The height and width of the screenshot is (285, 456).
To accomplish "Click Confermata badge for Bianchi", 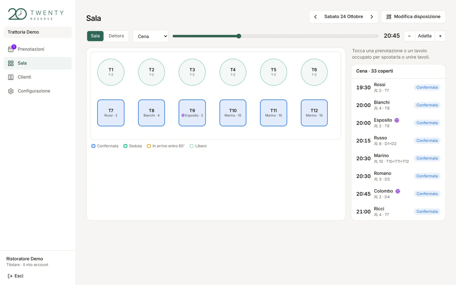I will (427, 105).
